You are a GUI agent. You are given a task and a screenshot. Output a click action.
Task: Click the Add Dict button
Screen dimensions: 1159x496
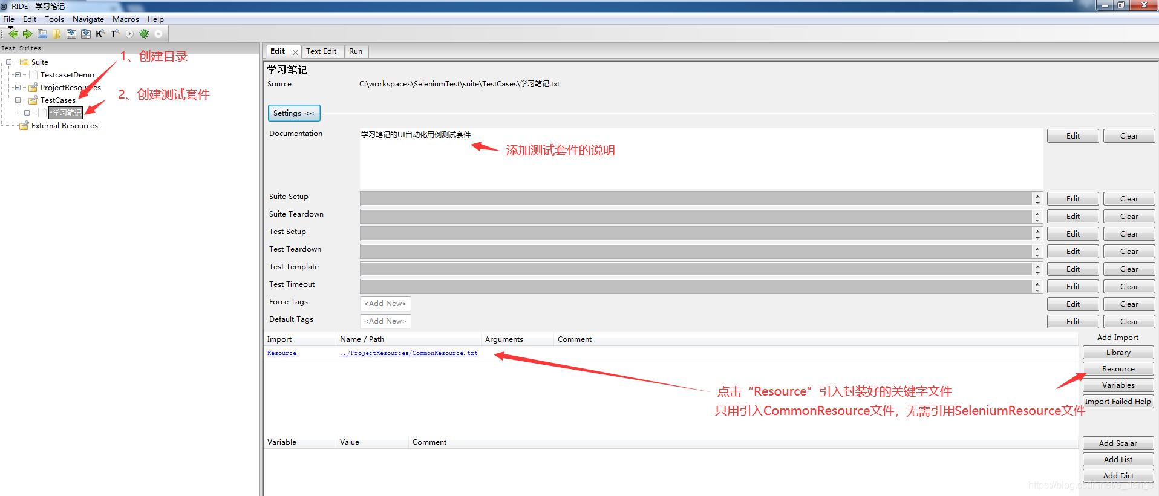(x=1118, y=476)
